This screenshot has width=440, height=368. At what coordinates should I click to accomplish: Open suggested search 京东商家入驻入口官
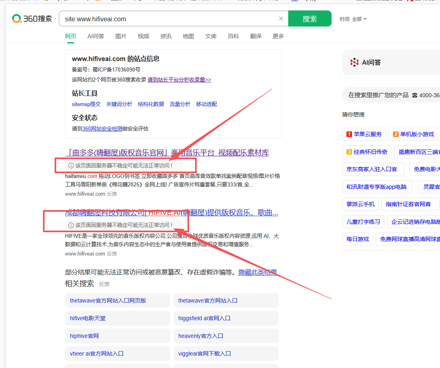click(x=373, y=169)
